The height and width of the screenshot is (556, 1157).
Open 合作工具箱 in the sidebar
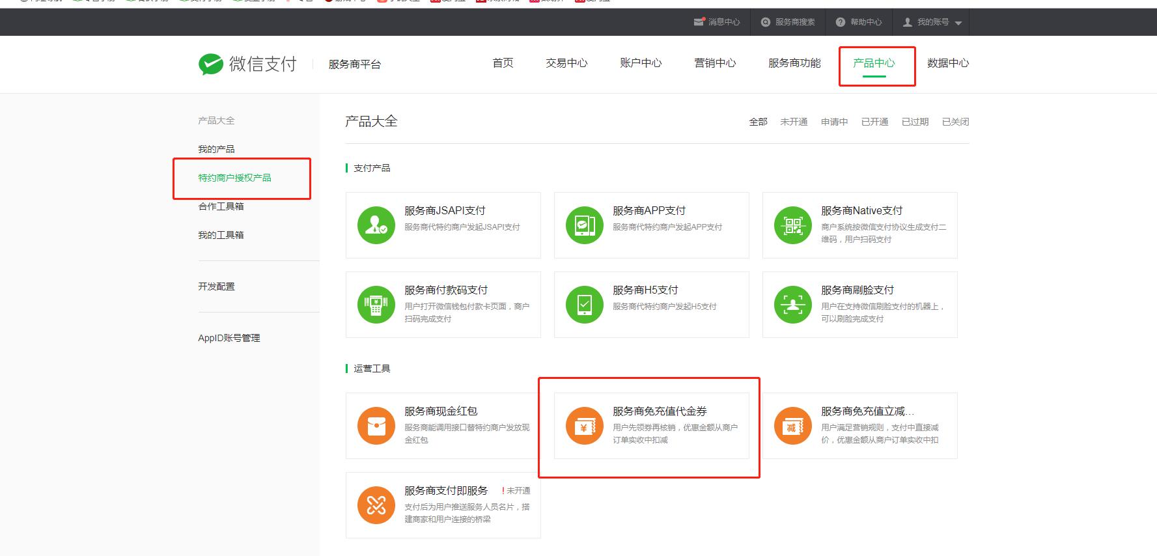click(221, 206)
